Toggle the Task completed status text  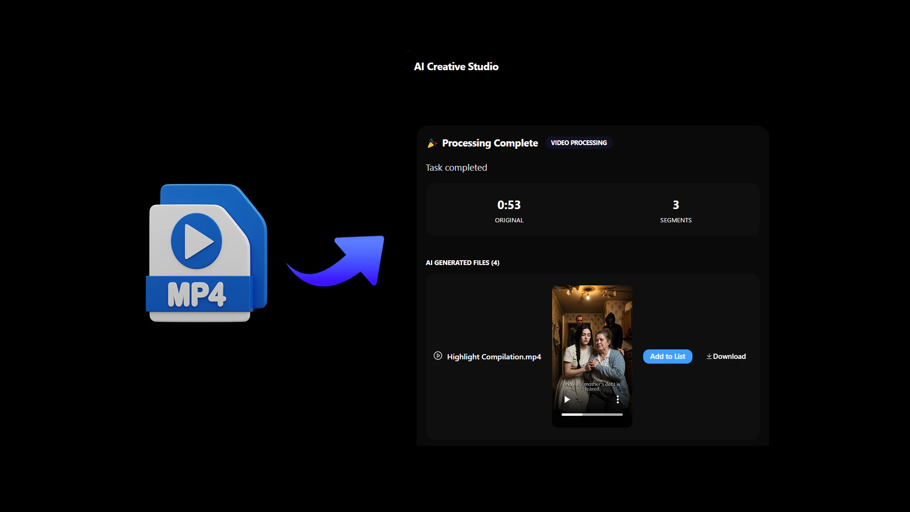point(456,167)
